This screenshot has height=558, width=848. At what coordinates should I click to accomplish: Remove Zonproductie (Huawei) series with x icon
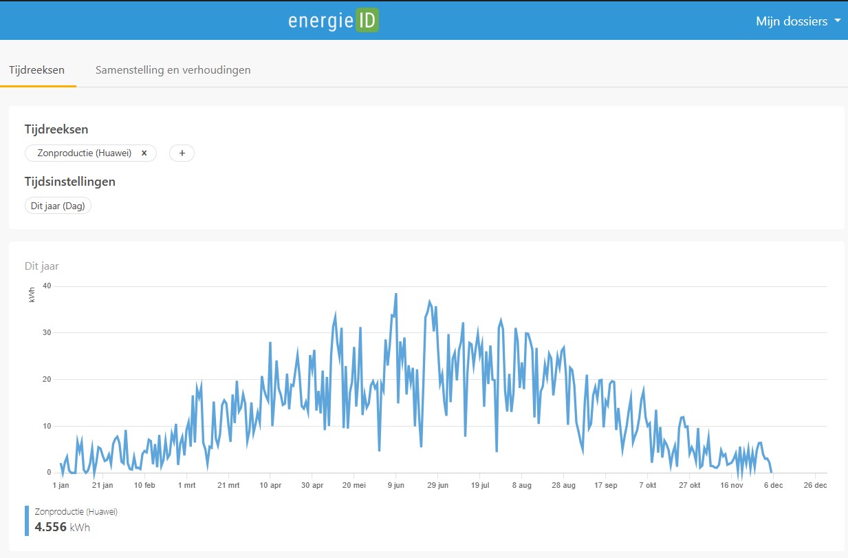click(144, 153)
